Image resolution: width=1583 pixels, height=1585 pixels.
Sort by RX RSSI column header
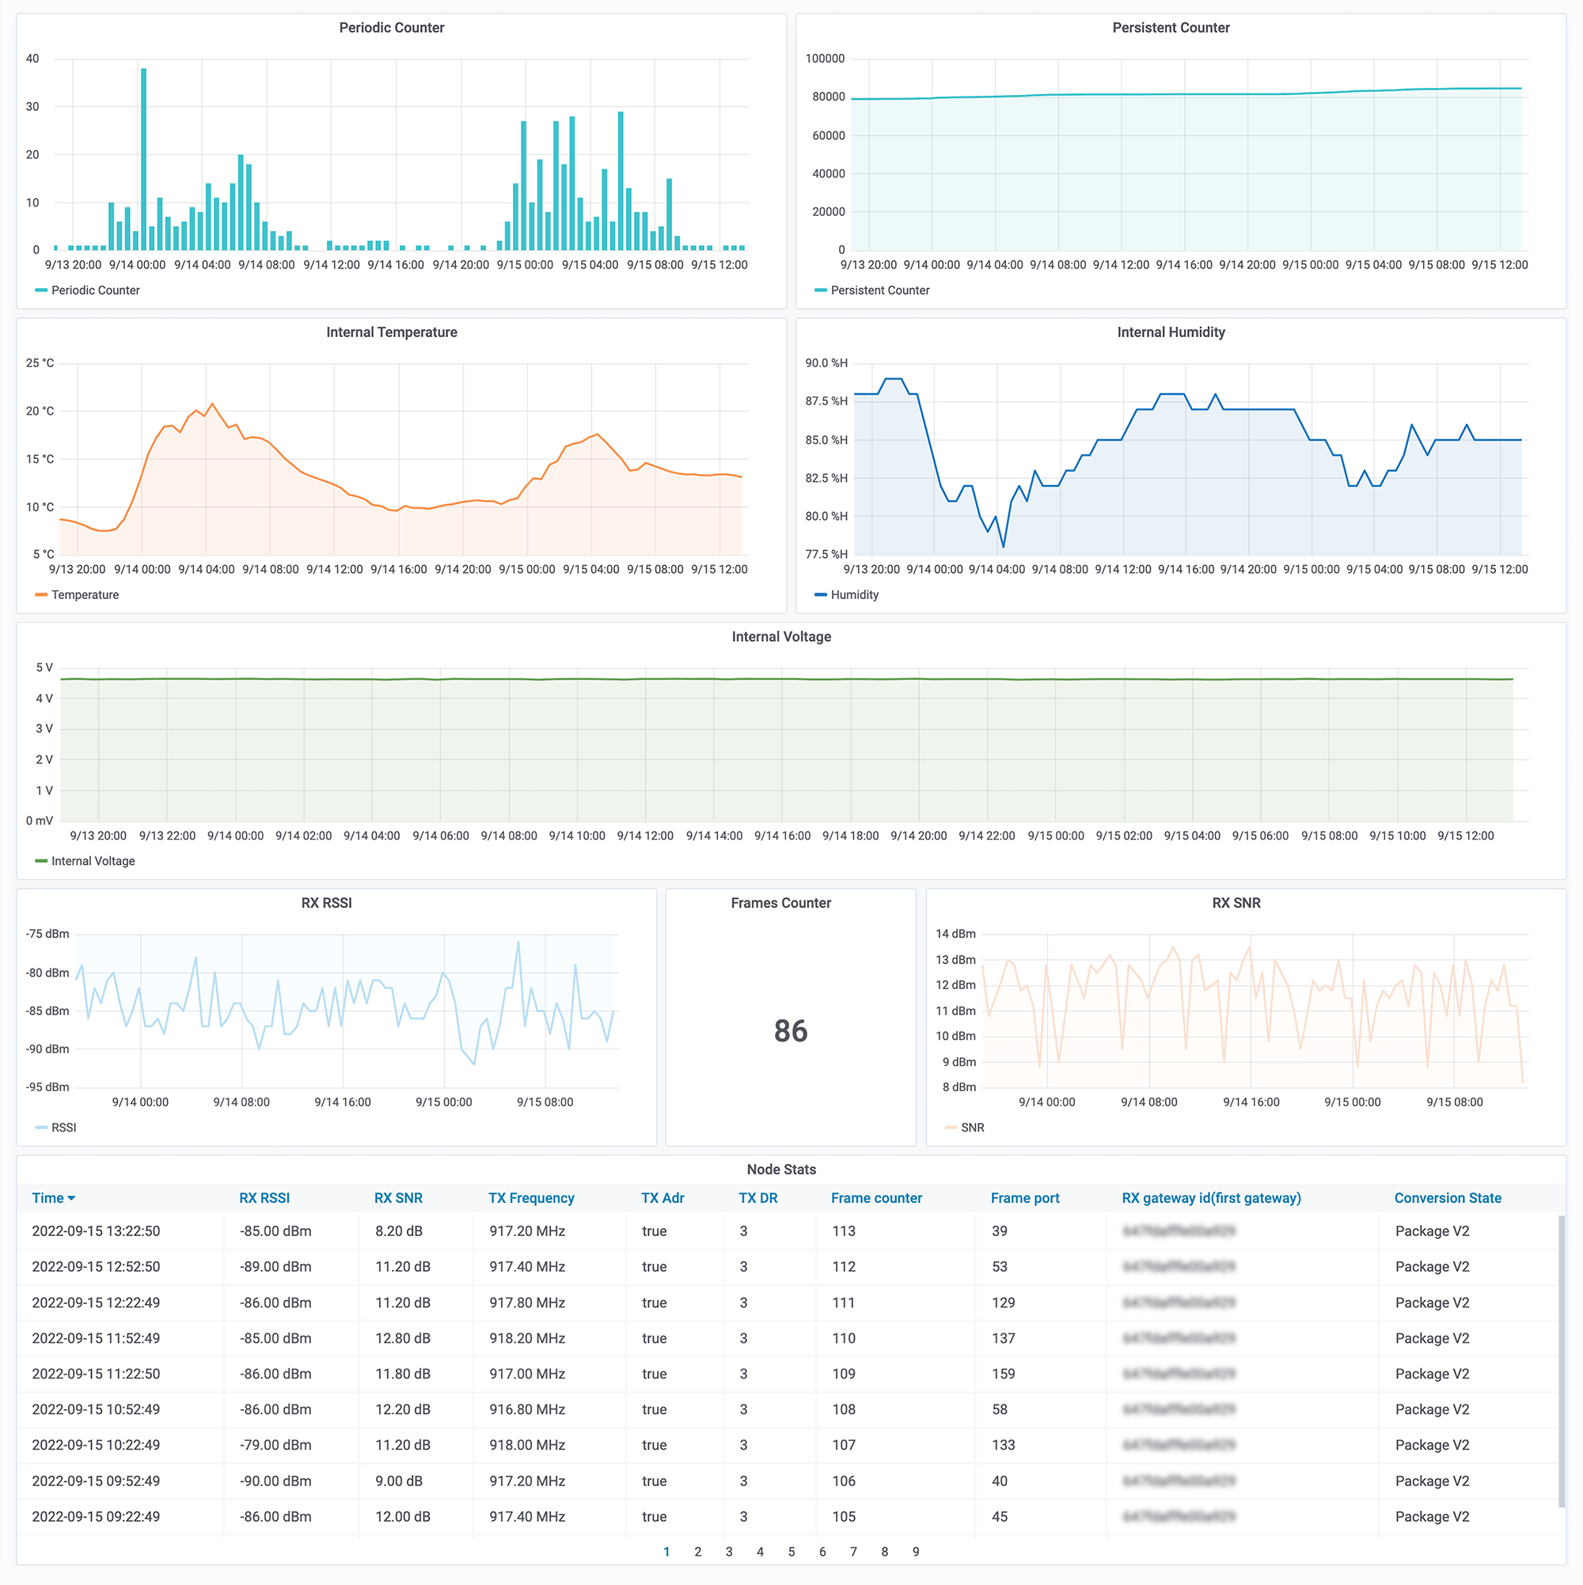(264, 1198)
